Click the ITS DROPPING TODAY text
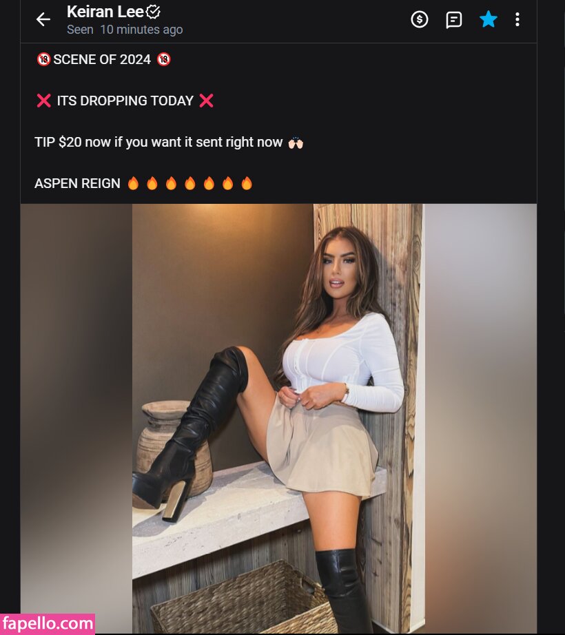 125,101
